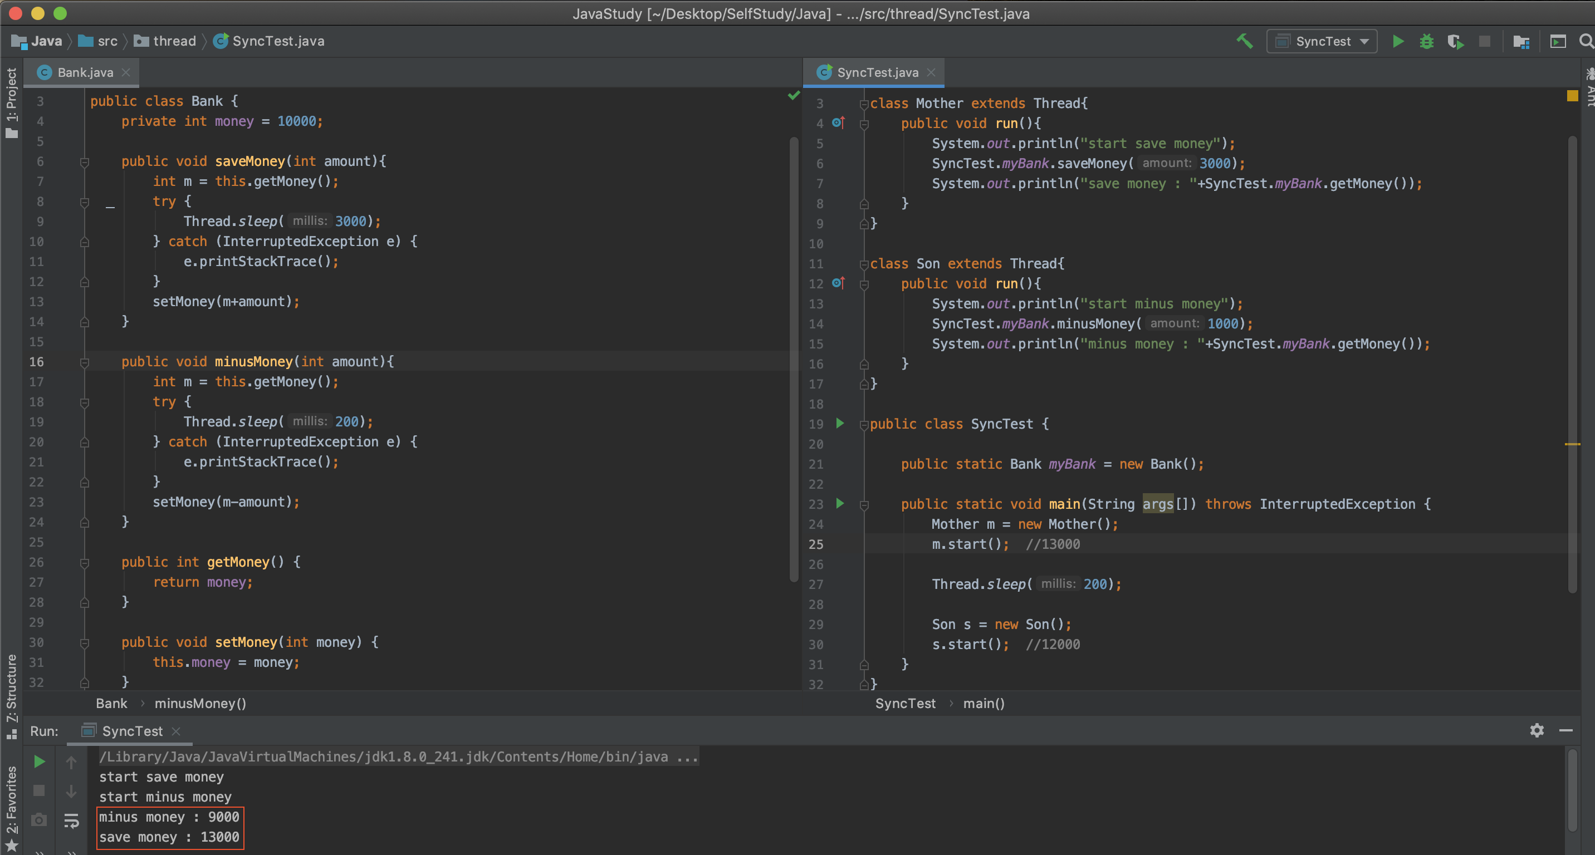Start debugging with the green bug icon
The height and width of the screenshot is (855, 1595).
[x=1427, y=41]
